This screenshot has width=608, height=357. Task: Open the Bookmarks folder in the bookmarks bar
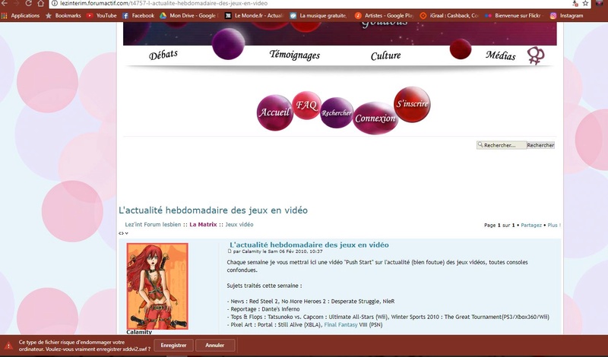click(63, 15)
